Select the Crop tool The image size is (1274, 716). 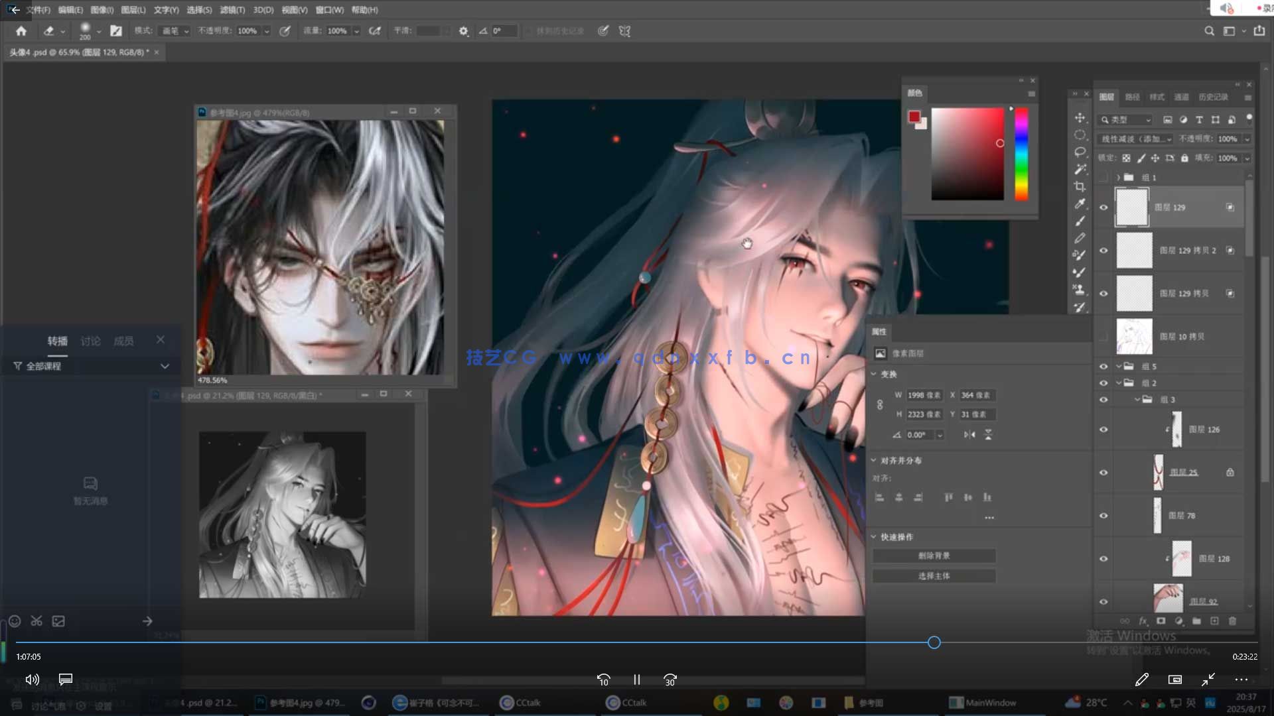pyautogui.click(x=1080, y=186)
